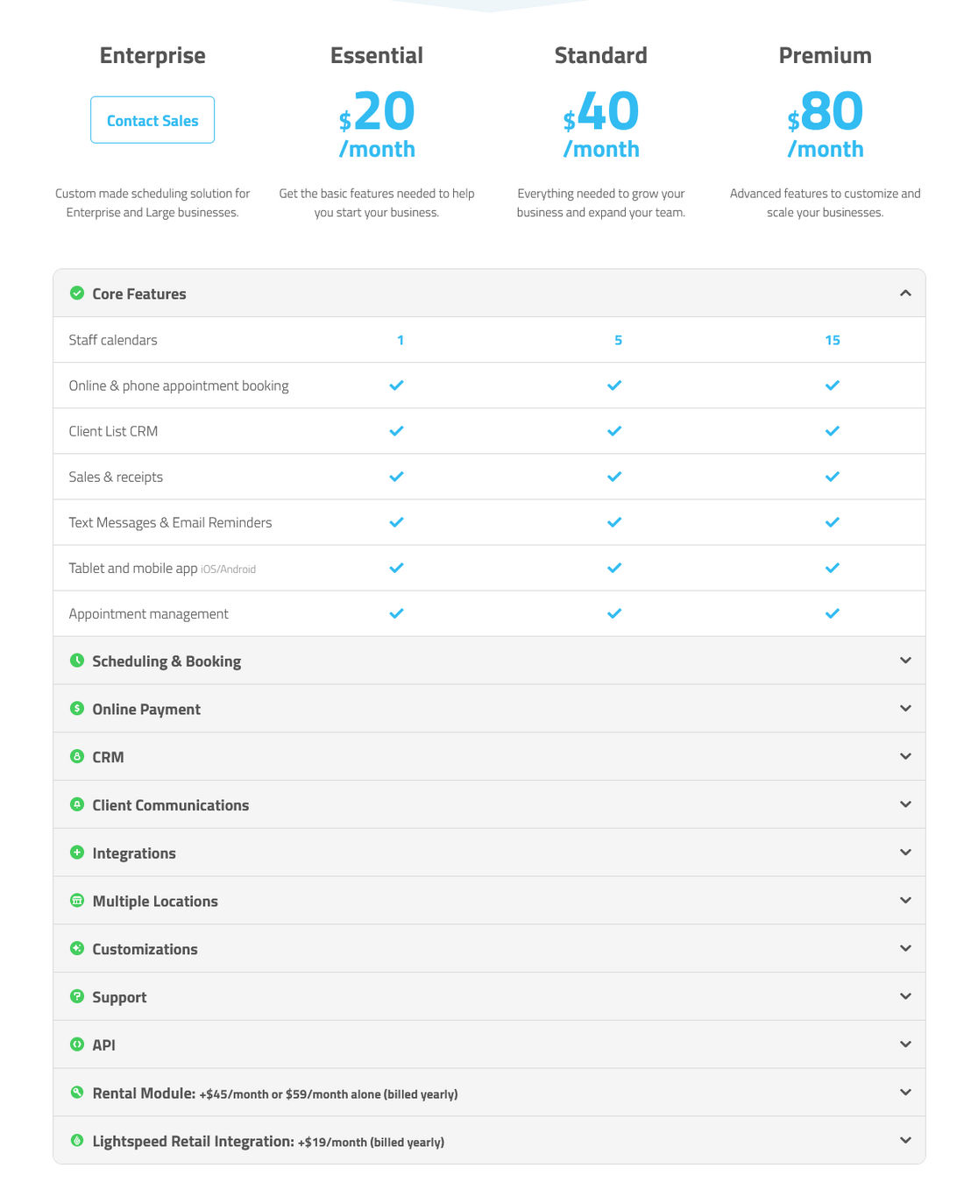Click Standard checkmark for Online & phone booking
Viewport: 971px width, 1182px height.
(x=614, y=385)
